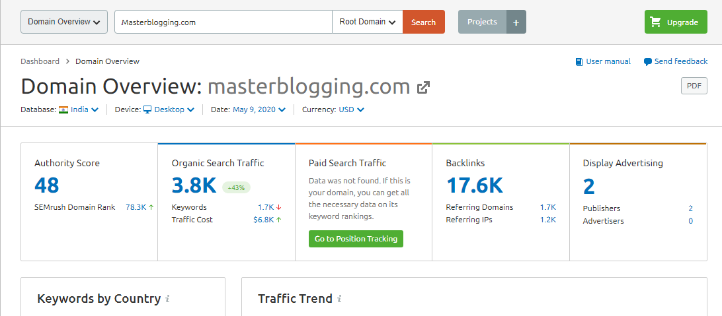Screen dimensions: 722x316
Task: Click green arrow beside Traffic Cost value
Action: click(x=278, y=220)
